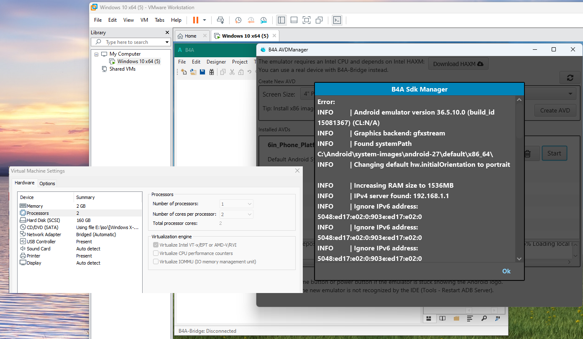Close the Home tab with its X
Viewport: 583px width, 339px height.
tap(205, 36)
